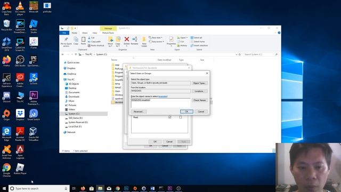Select Network in the navigation pane
341x192 pixels.
[71, 132]
